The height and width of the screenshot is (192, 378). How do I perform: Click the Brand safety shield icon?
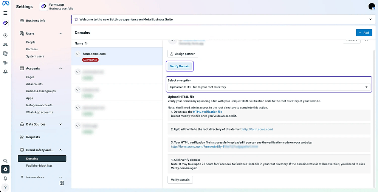[x=22, y=150]
